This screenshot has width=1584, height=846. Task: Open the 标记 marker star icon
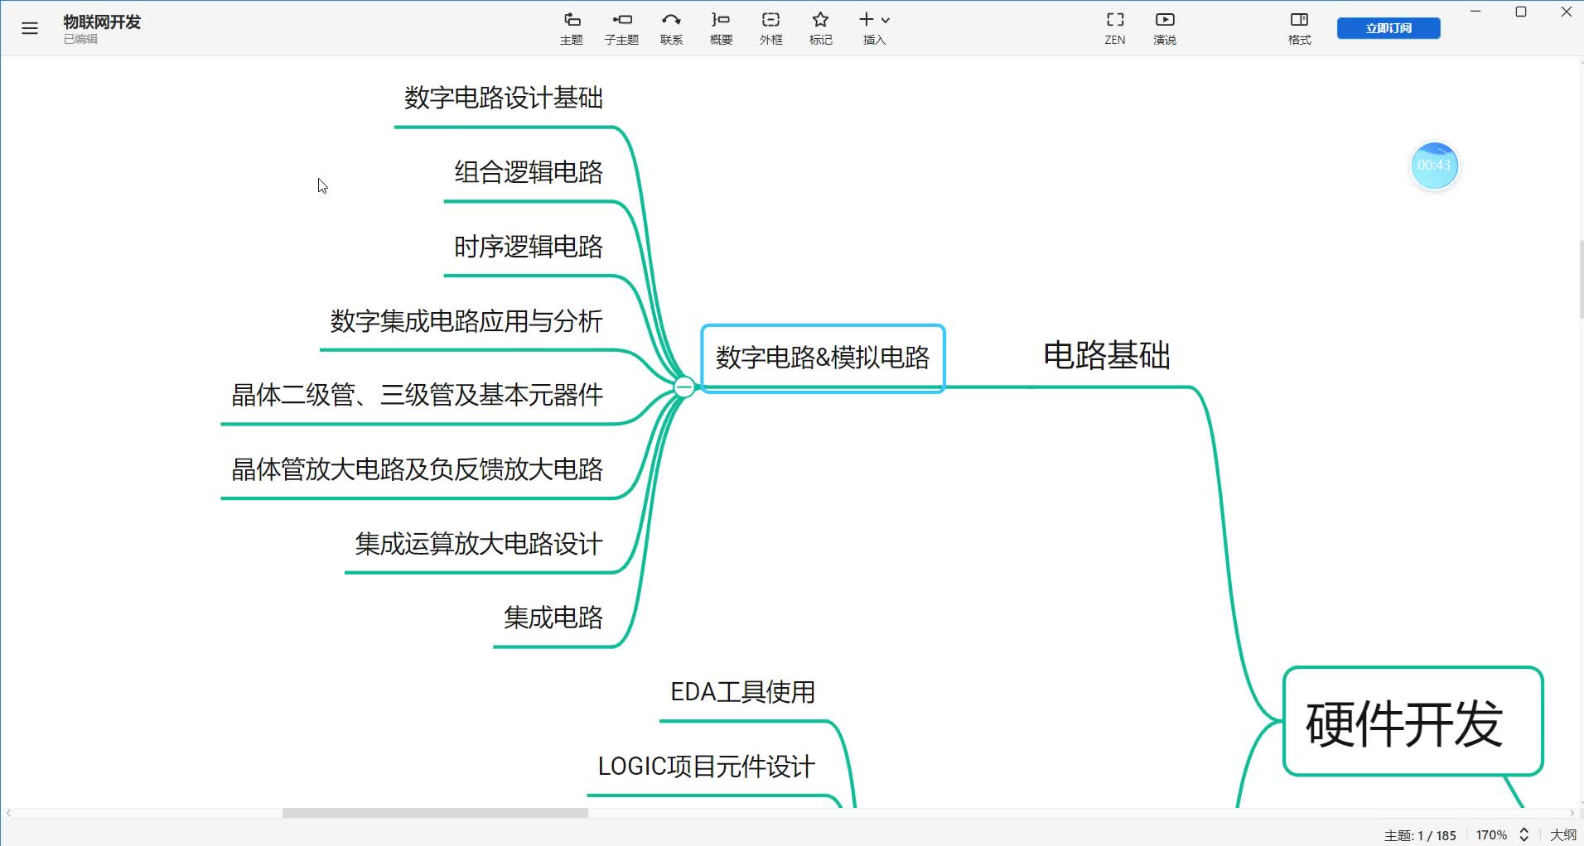[x=820, y=27]
